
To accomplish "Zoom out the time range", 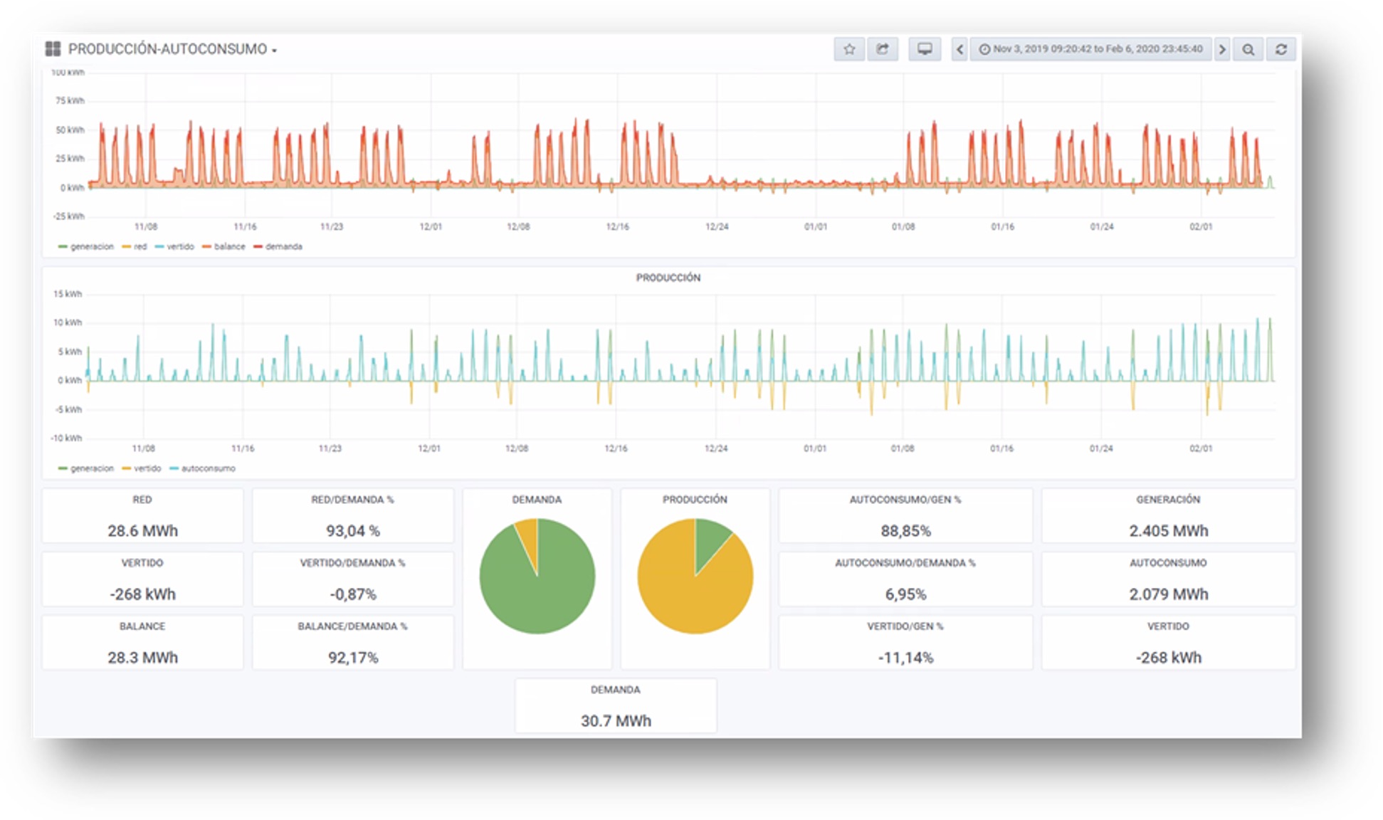I will point(1248,49).
